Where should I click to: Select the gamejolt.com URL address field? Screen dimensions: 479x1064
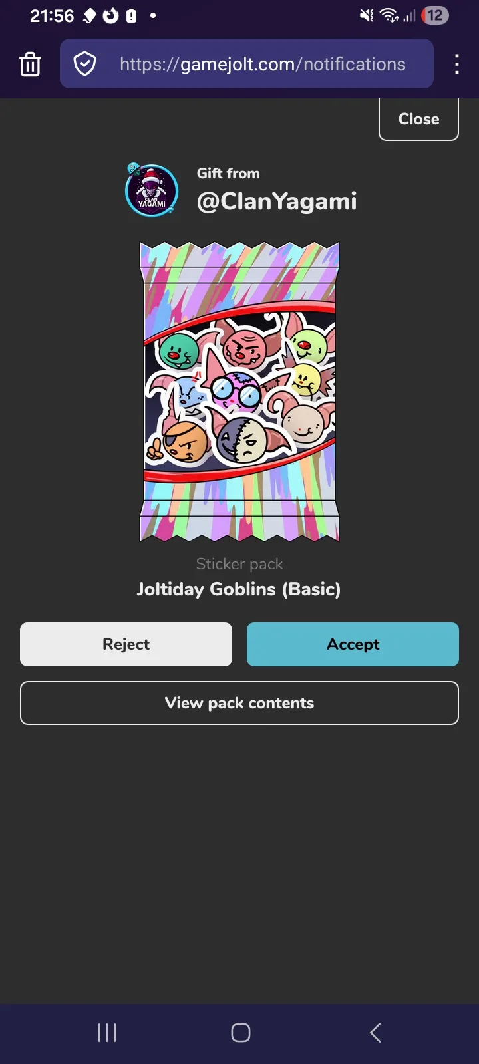click(x=247, y=64)
